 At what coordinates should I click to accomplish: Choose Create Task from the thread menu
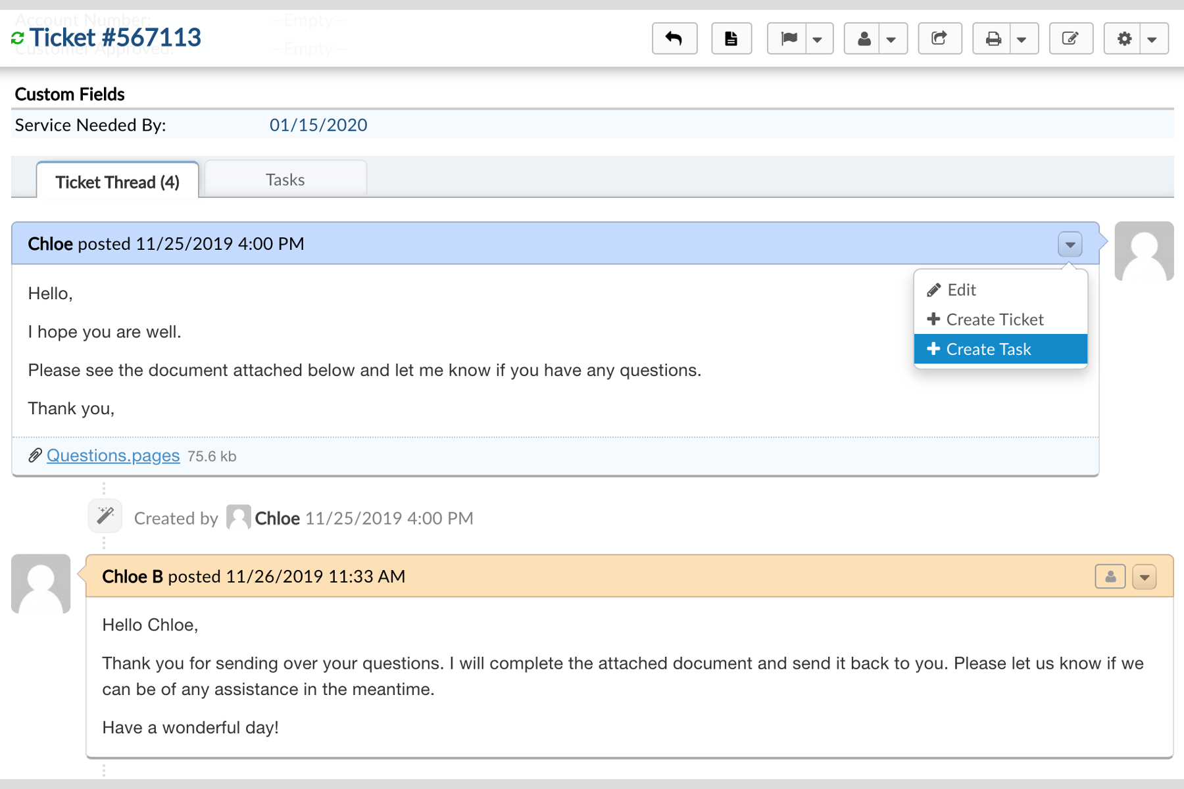[x=988, y=349]
